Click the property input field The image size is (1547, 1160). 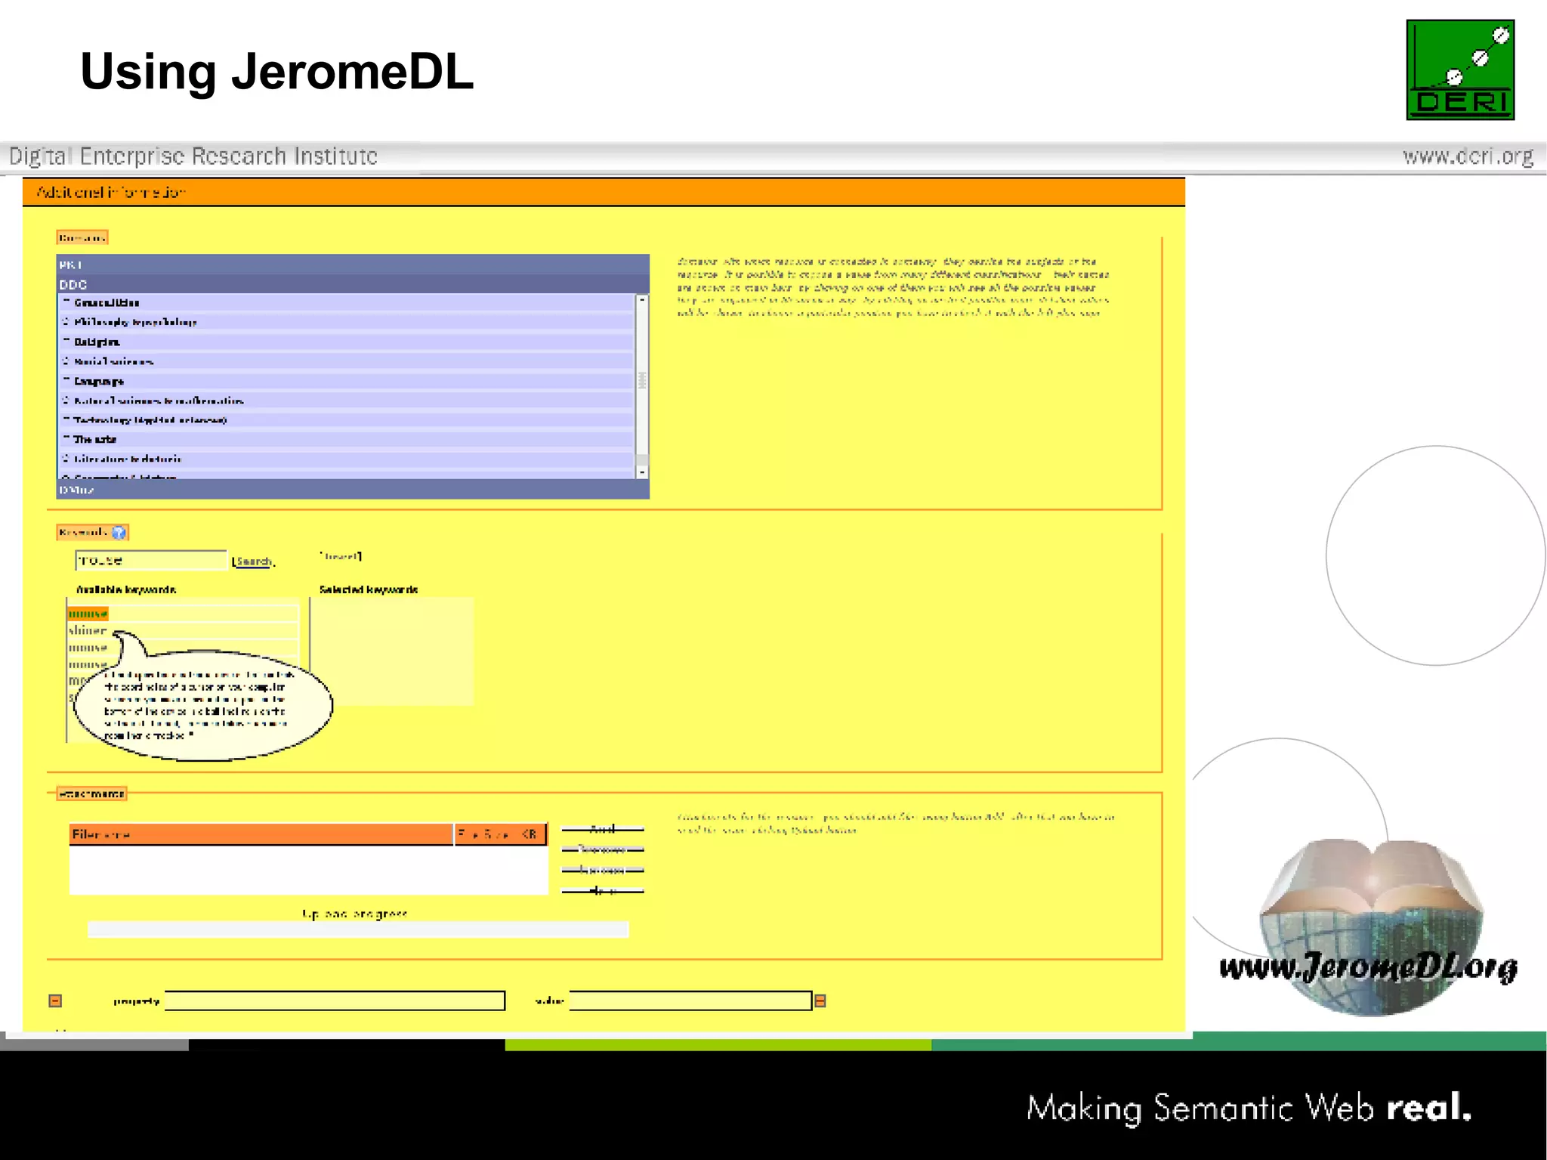[x=335, y=1001]
